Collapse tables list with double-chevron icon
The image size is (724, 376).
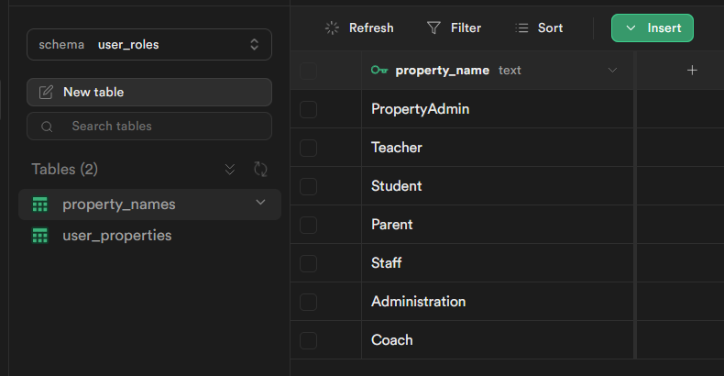(230, 169)
